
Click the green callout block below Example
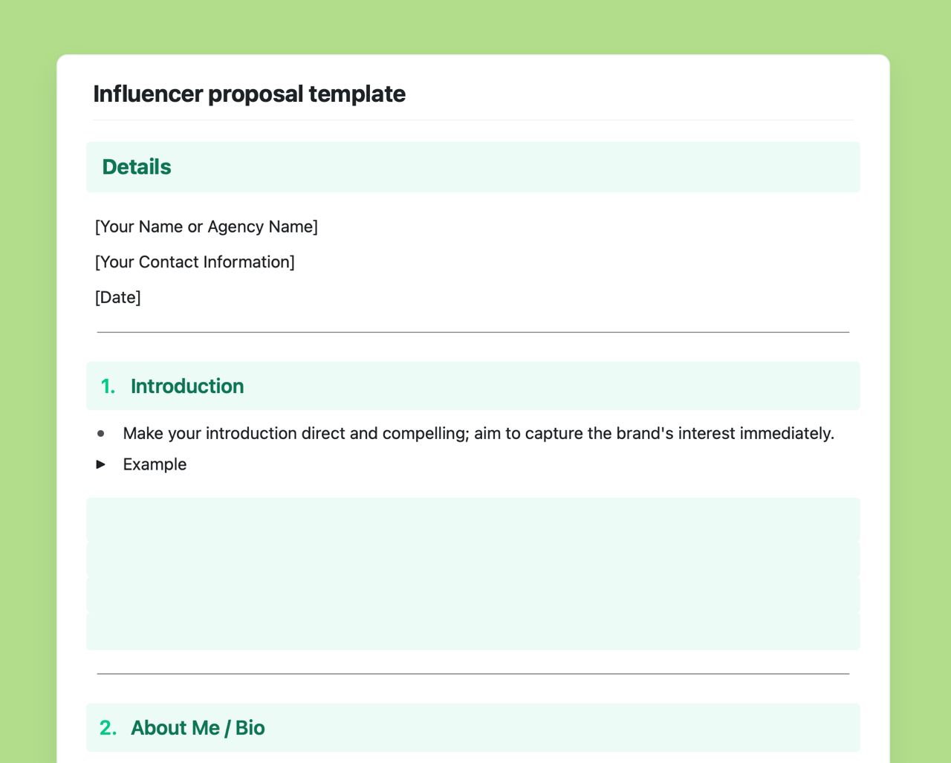pos(473,572)
